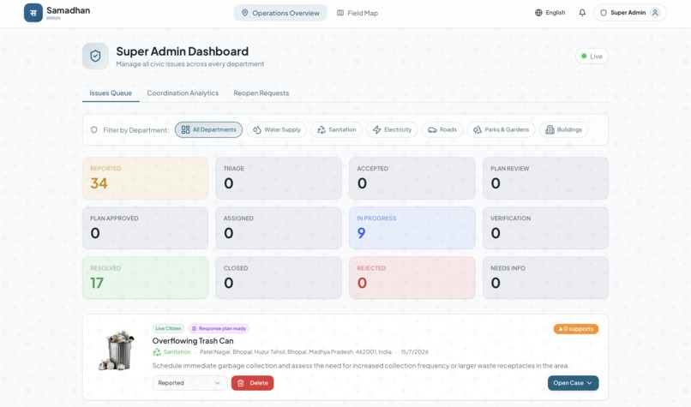Open the English language selector

pos(550,13)
